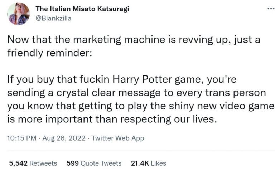Viewport: 275px width, 171px height.
Task: Open the Twitter Web App source link
Action: coord(118,138)
